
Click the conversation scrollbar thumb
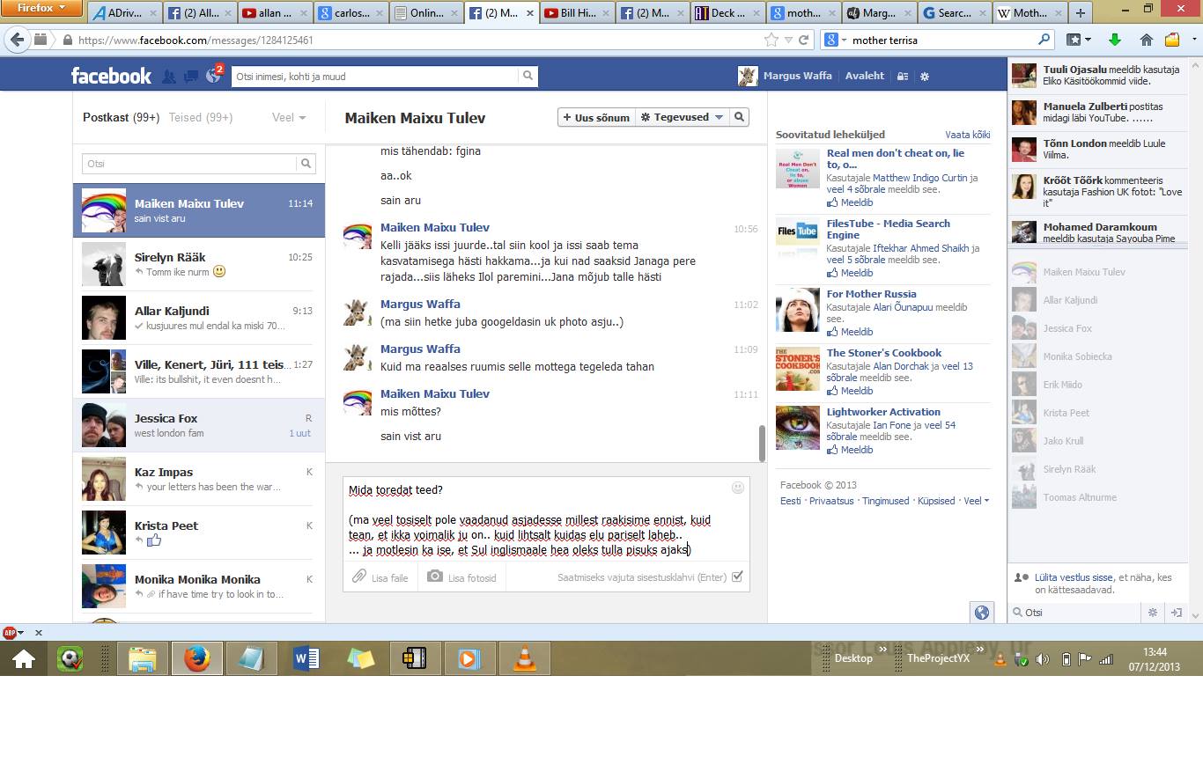pyautogui.click(x=762, y=444)
